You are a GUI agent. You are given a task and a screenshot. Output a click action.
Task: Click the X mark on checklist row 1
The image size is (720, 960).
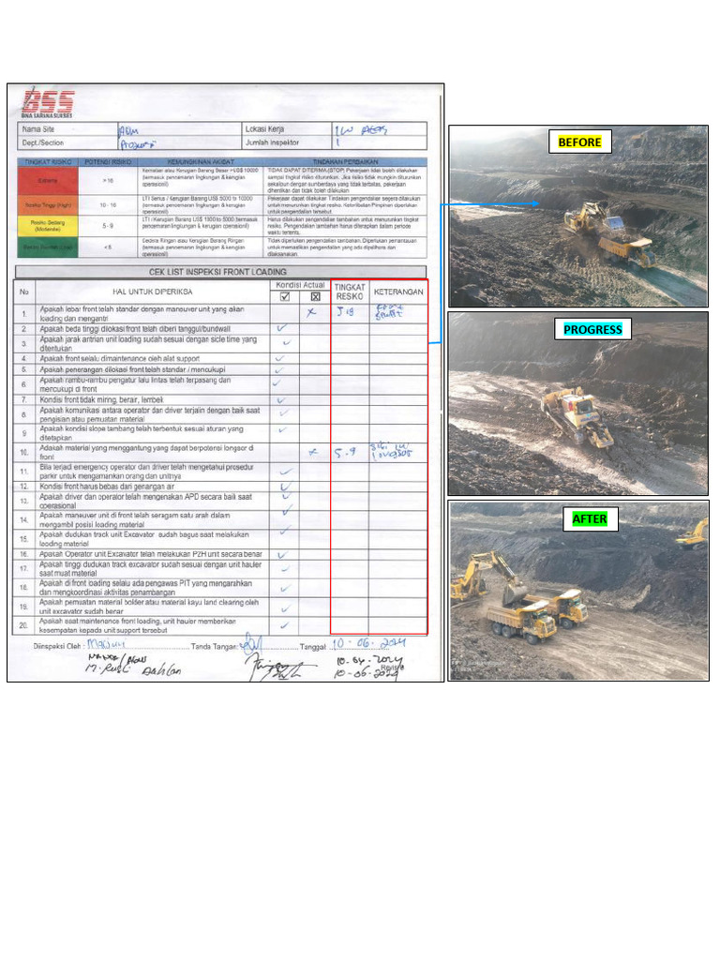coord(311,311)
